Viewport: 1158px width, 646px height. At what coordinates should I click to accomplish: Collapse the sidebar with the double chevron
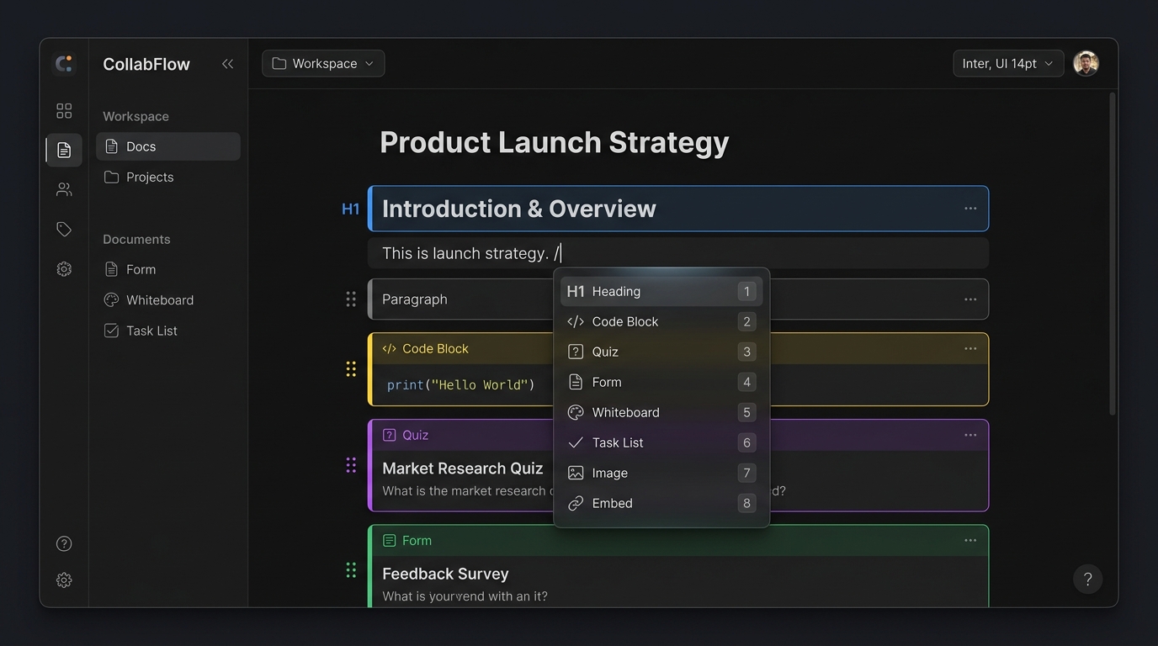click(x=227, y=64)
